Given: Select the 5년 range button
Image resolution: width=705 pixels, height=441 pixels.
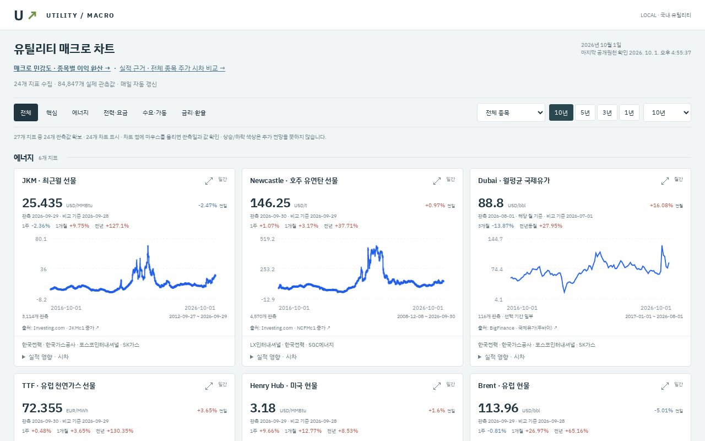Looking at the screenshot, I should pyautogui.click(x=585, y=112).
